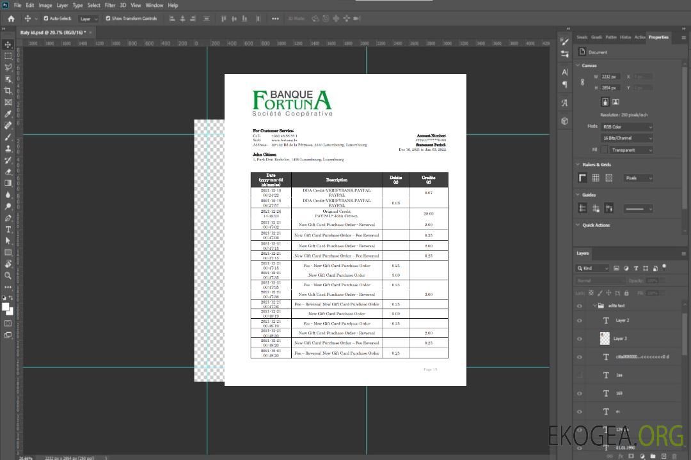This screenshot has width=691, height=460.
Task: Hide Layer 3 with its eye icon
Action: point(580,339)
